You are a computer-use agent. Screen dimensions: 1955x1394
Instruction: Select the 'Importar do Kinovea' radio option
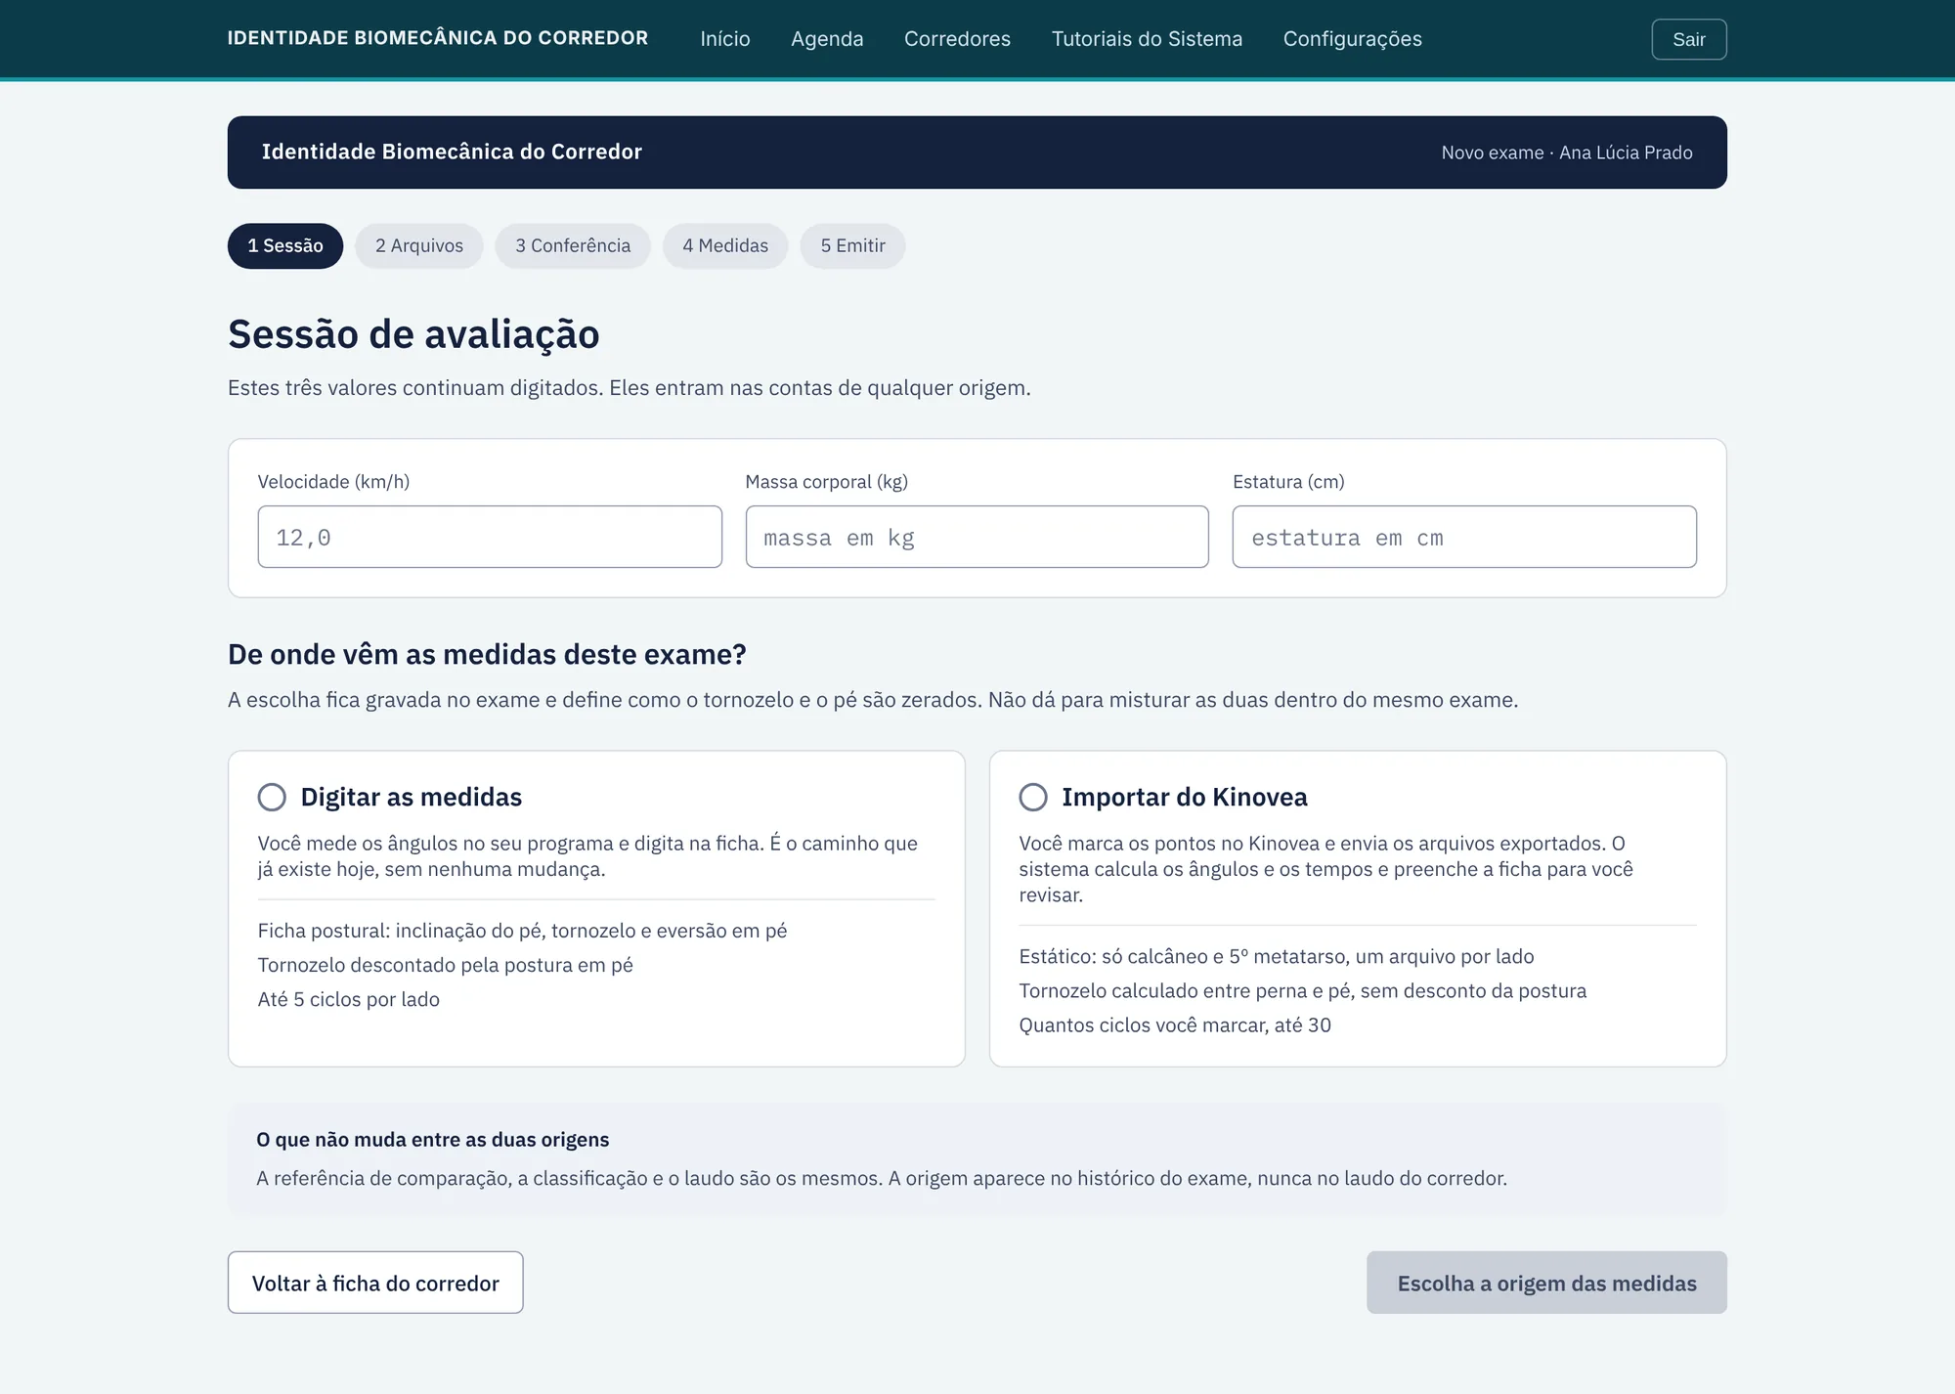(x=1033, y=797)
